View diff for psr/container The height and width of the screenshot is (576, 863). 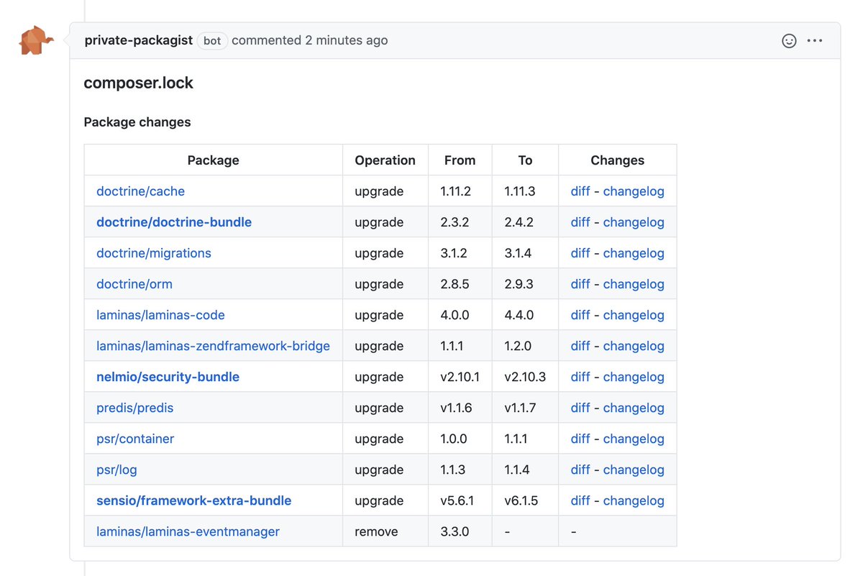click(580, 439)
